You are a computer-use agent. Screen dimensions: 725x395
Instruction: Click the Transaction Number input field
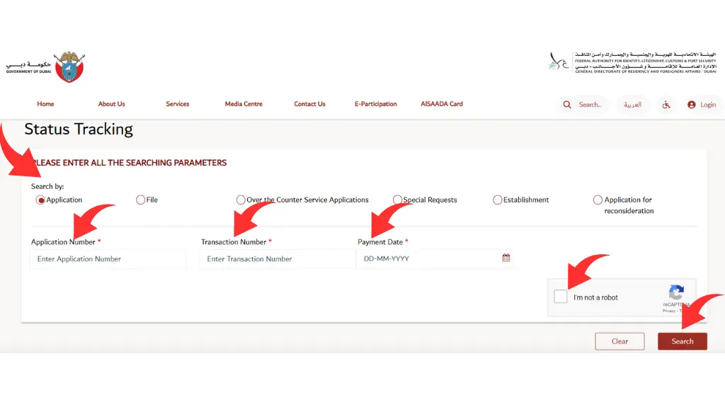[x=278, y=259]
